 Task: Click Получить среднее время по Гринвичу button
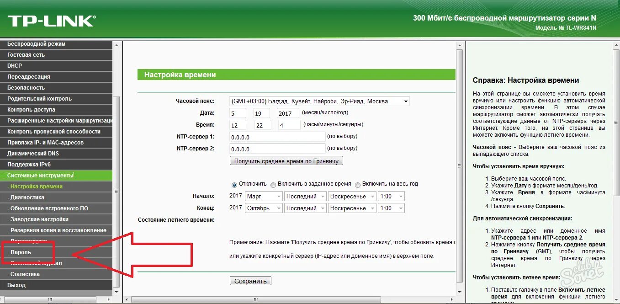click(286, 161)
